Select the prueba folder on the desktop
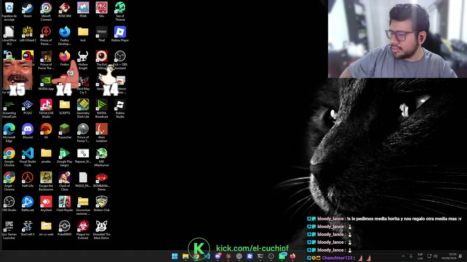The width and height of the screenshot is (467, 262). 46,156
